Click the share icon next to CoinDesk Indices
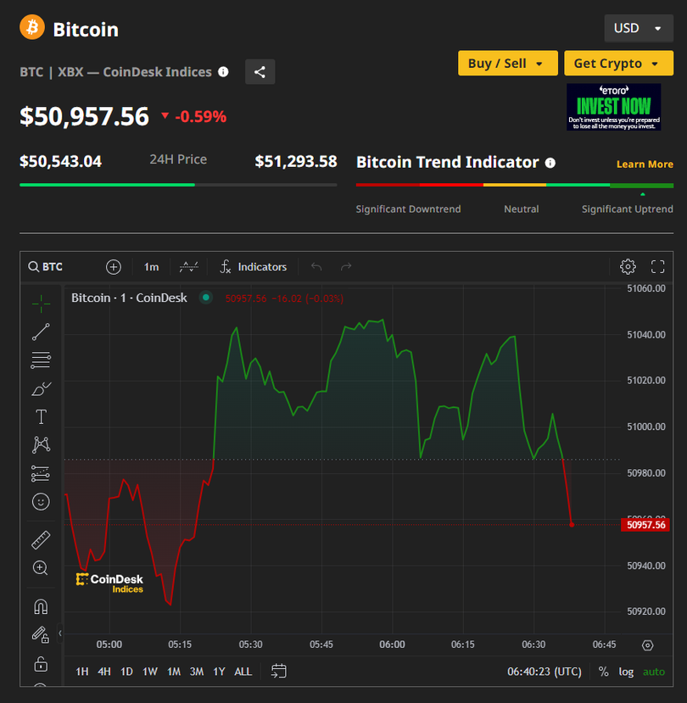 [260, 72]
